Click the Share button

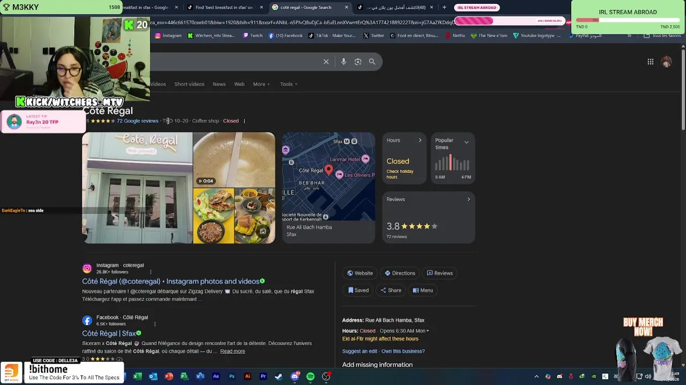pyautogui.click(x=391, y=290)
